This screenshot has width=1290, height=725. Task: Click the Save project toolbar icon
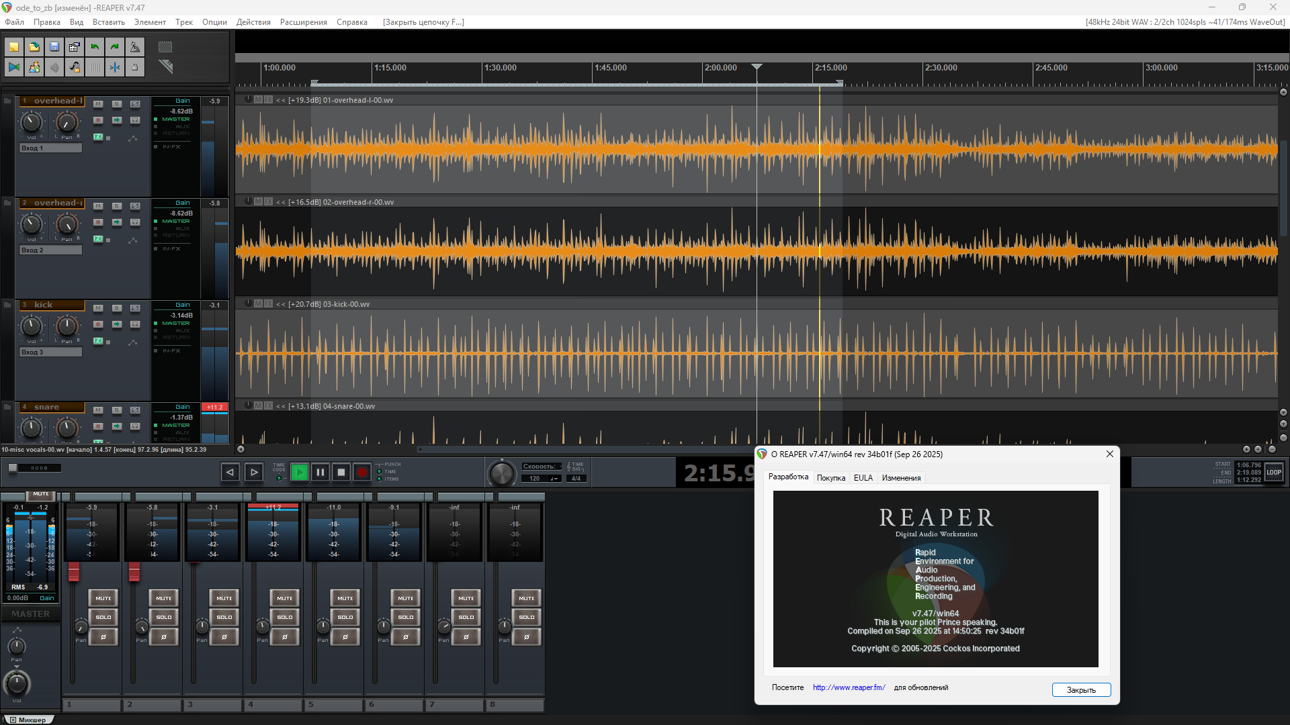pos(54,47)
